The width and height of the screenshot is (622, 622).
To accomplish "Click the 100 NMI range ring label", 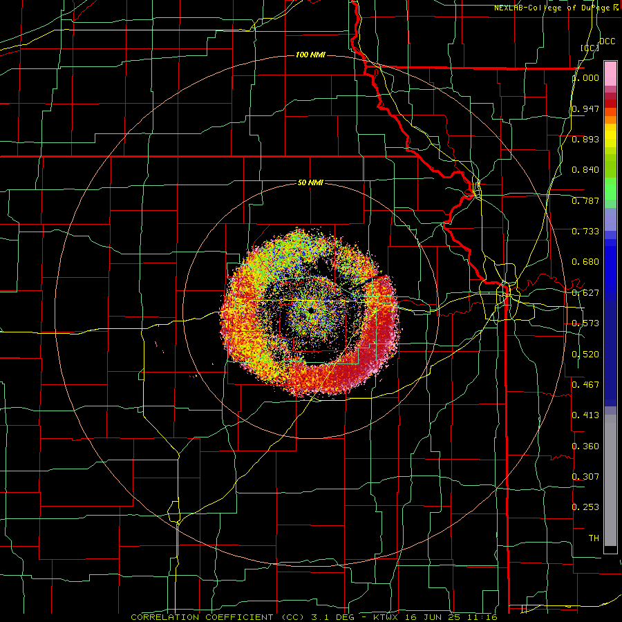I will pos(310,55).
